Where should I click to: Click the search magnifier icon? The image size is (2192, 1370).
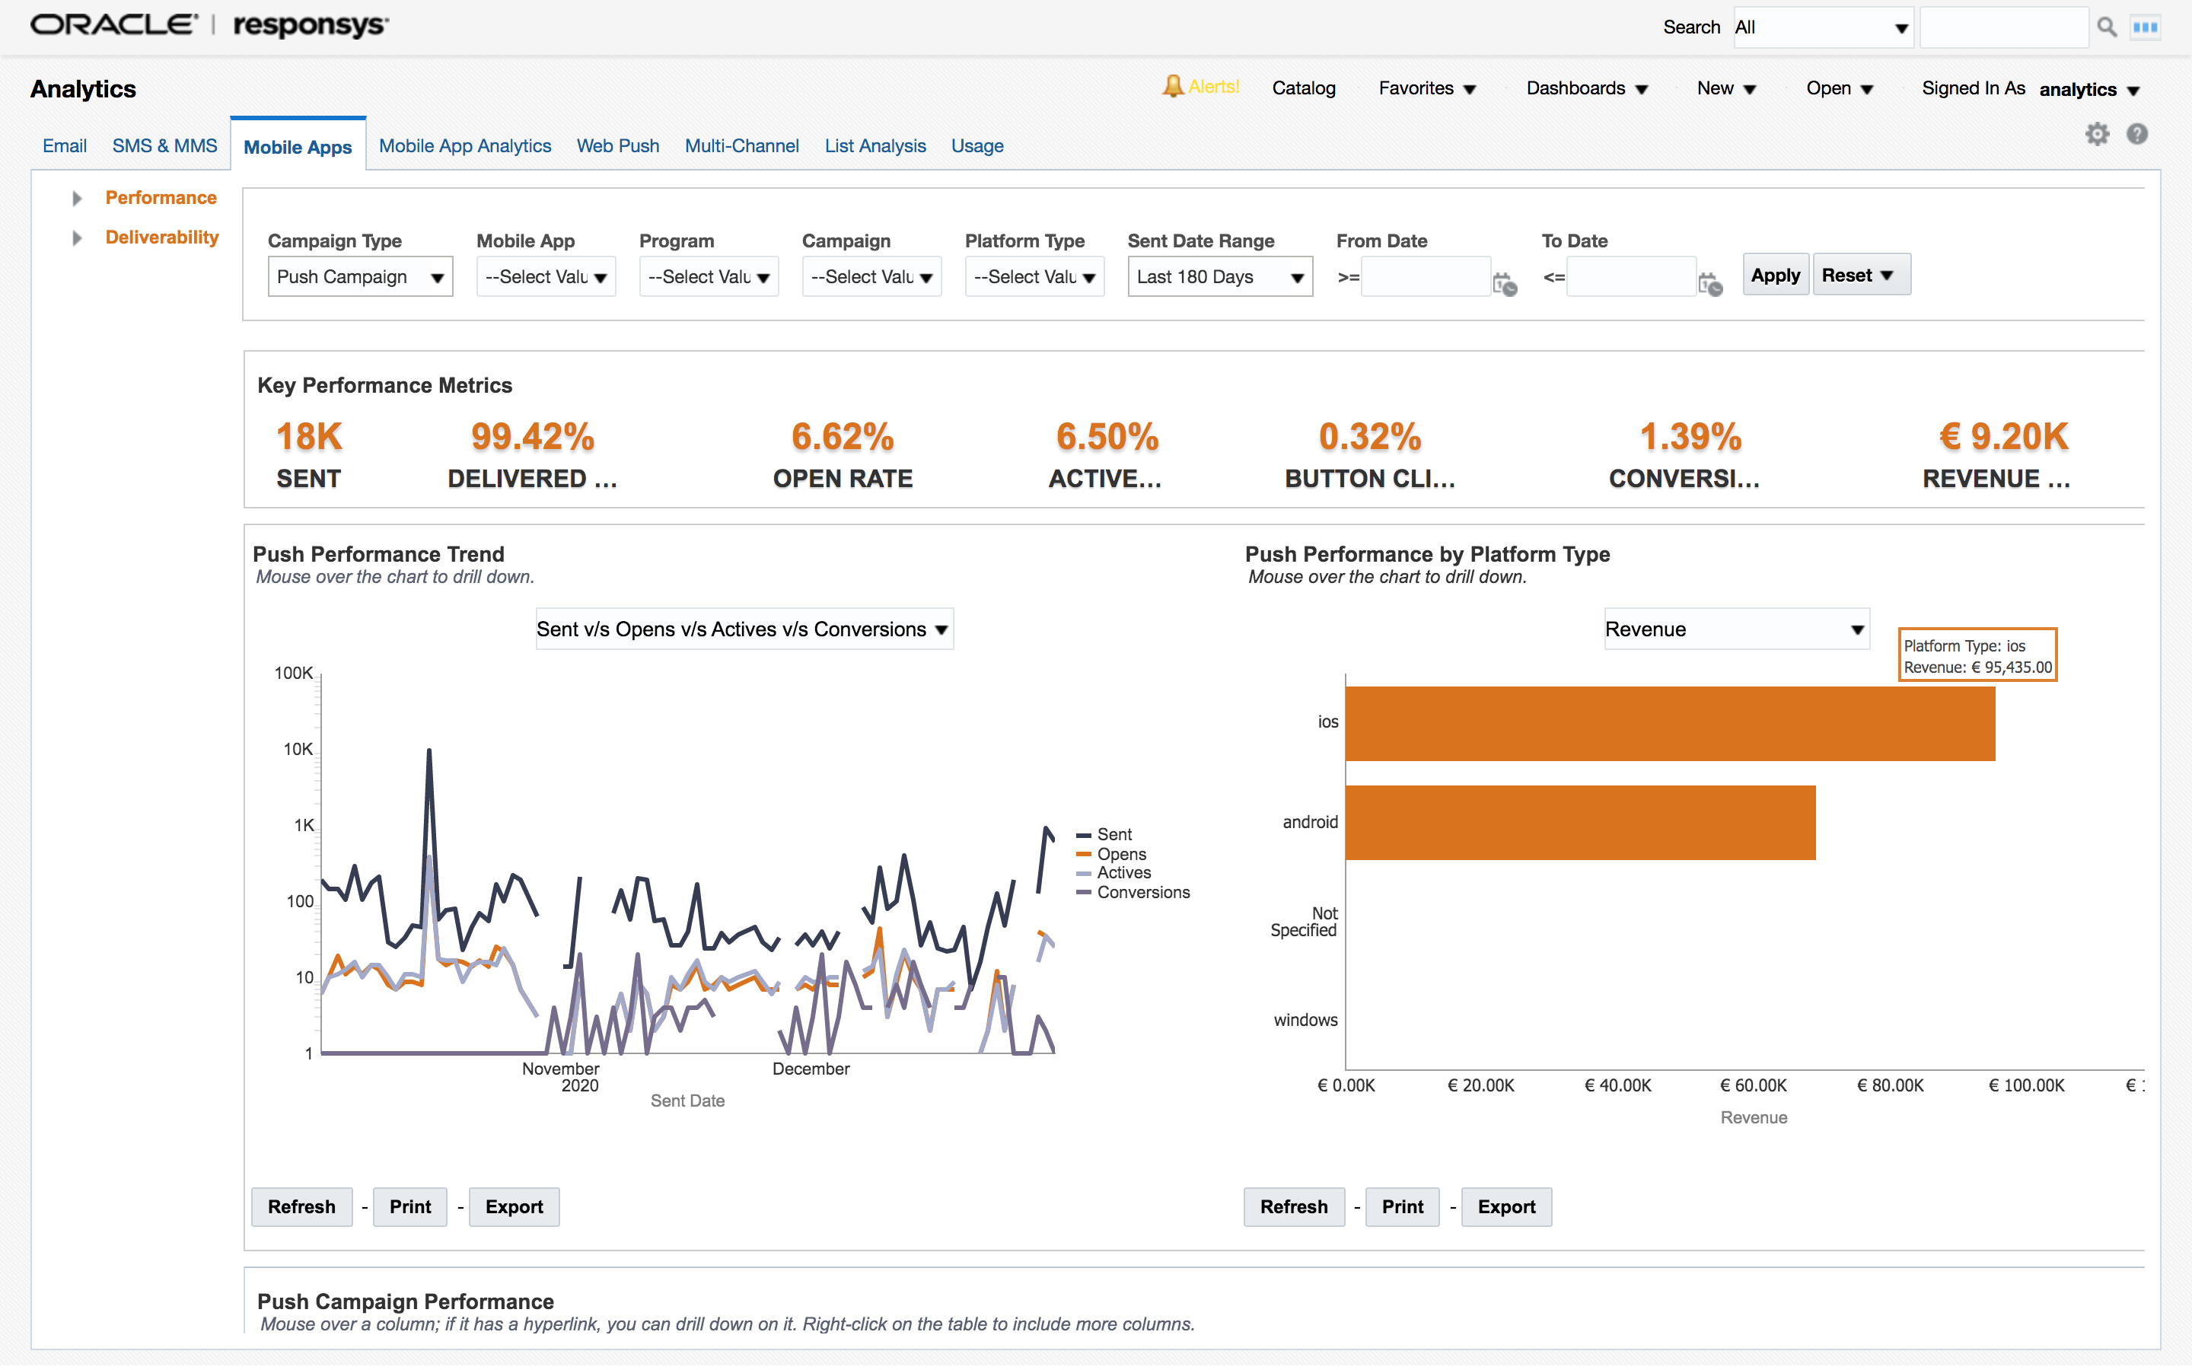coord(2107,27)
